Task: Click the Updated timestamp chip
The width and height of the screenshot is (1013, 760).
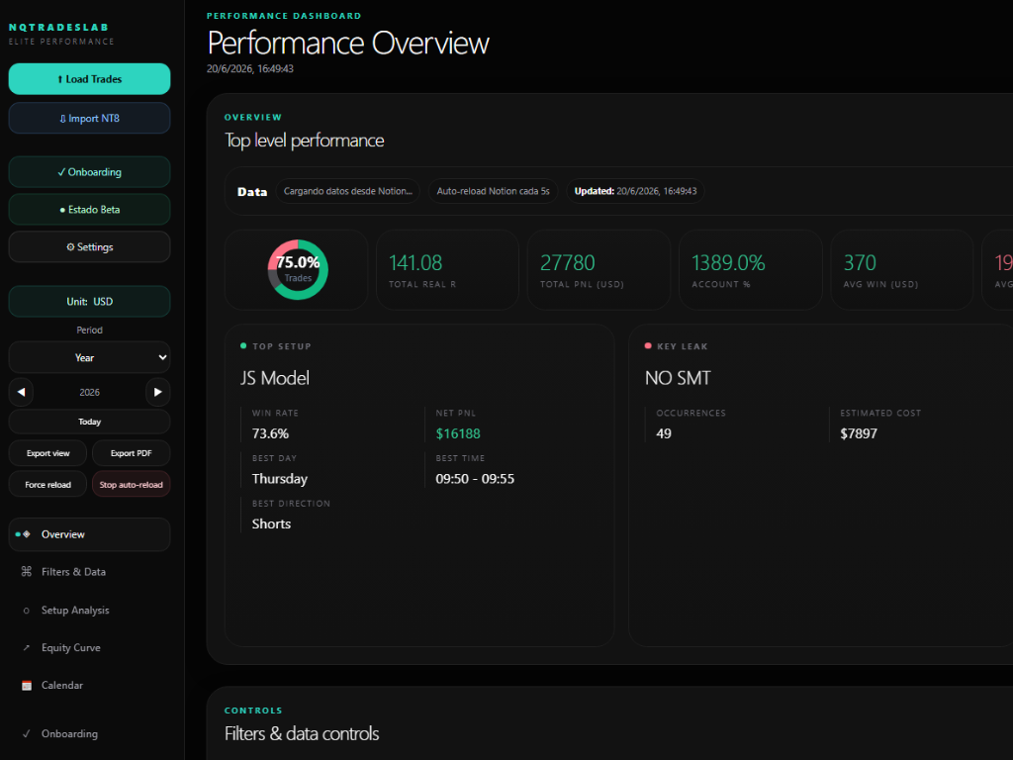Action: (x=635, y=191)
